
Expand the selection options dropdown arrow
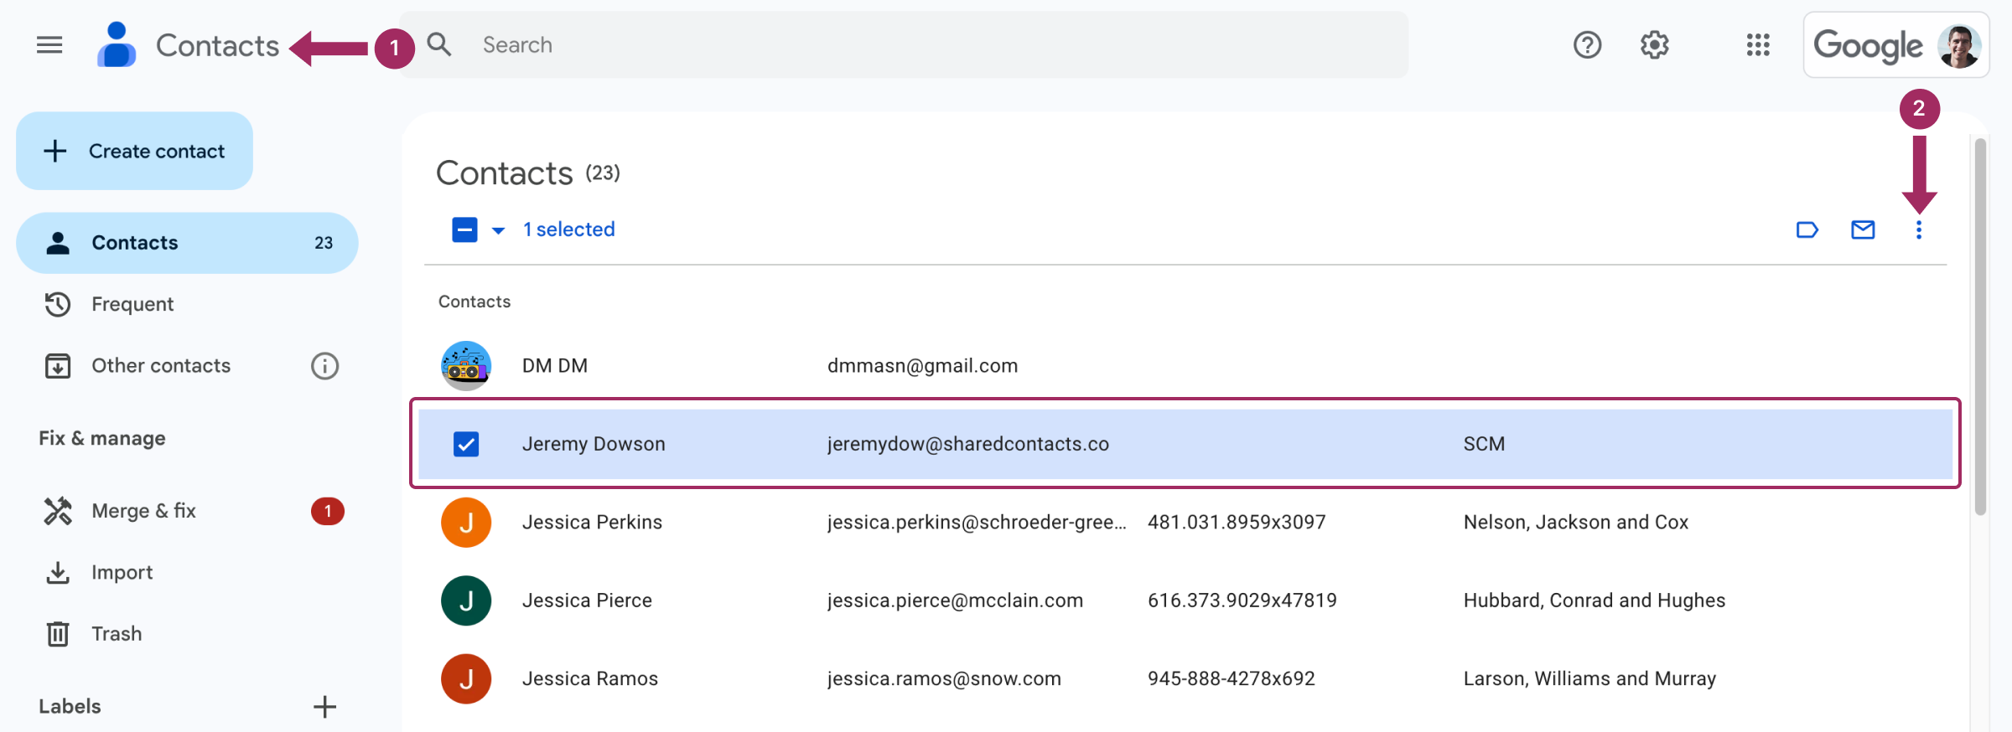pos(498,230)
